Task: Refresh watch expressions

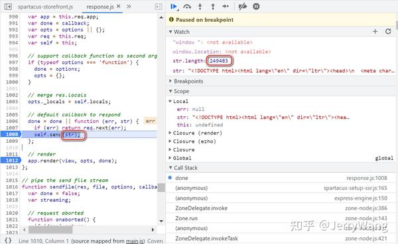Action: (388, 31)
